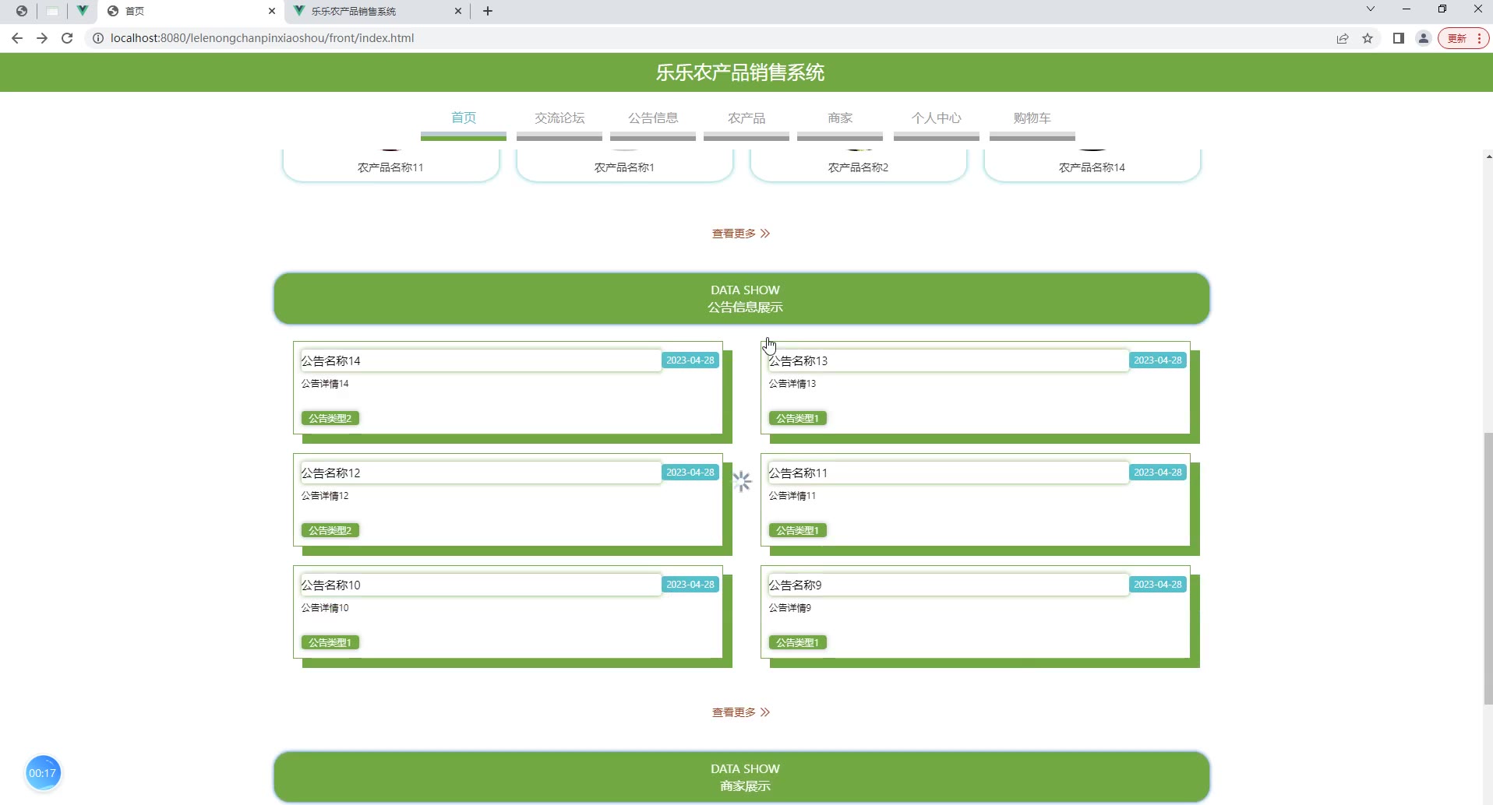Image resolution: width=1493 pixels, height=805 pixels.
Task: Share this page via share icon
Action: click(1343, 38)
